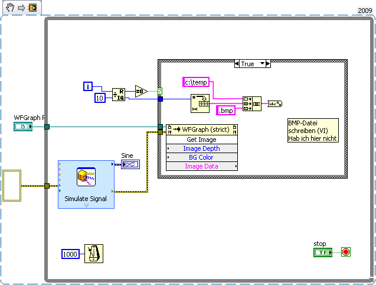Viewport: 376px width, 285px height.
Task: Click the Simulate Signal caption text
Action: click(x=86, y=199)
